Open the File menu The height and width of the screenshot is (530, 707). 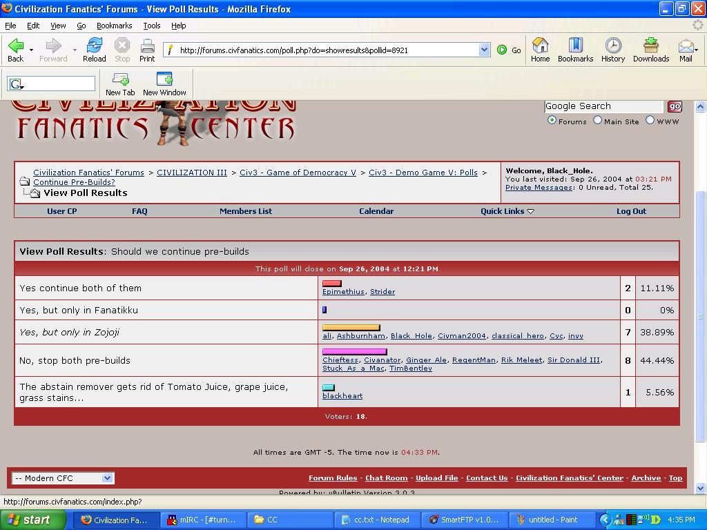click(x=10, y=26)
